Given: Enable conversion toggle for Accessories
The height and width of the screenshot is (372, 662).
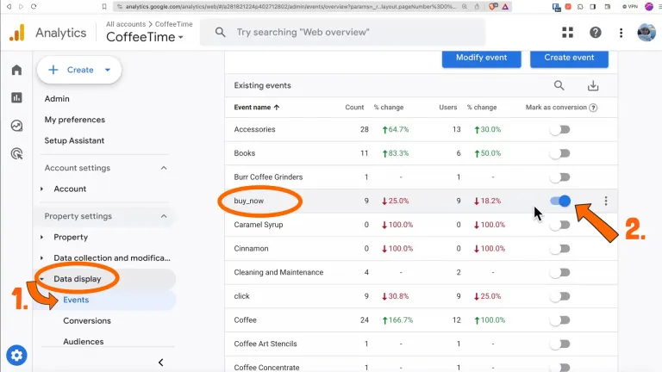Looking at the screenshot, I should [x=560, y=129].
